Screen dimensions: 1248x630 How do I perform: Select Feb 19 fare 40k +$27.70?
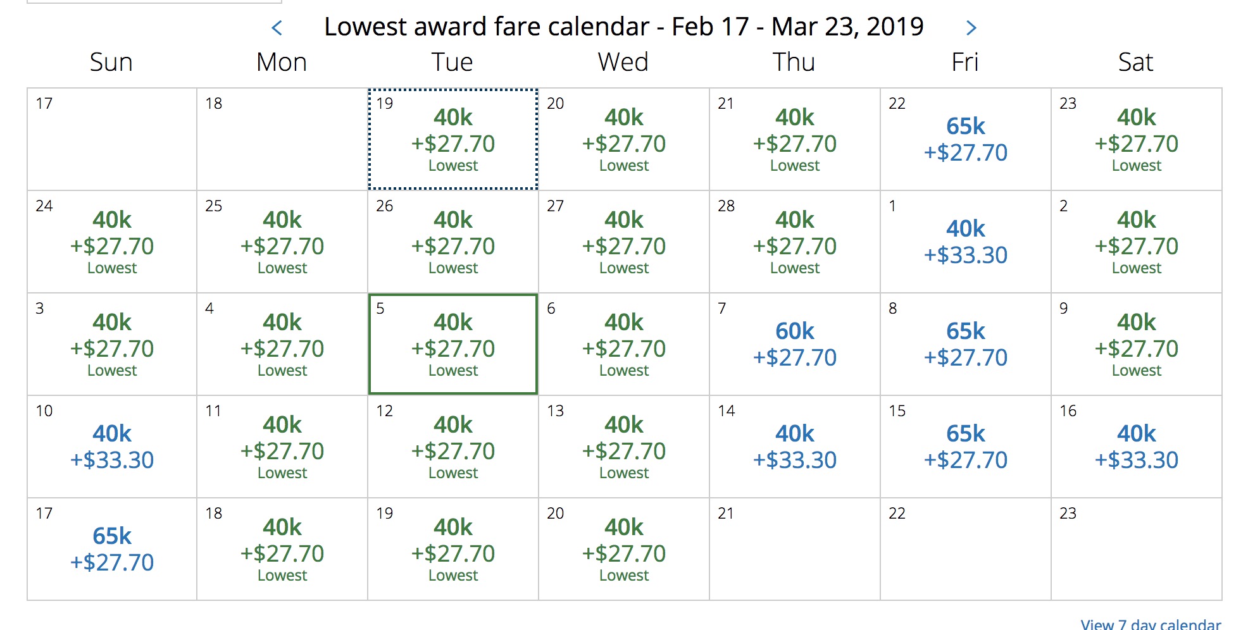click(x=453, y=140)
